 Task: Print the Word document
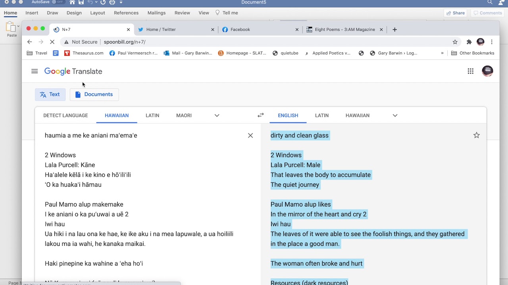click(112, 2)
